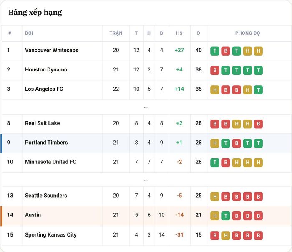Viewport: 292px width, 252px height.
Task: Open the Houston Dynamo team link
Action: click(x=46, y=69)
